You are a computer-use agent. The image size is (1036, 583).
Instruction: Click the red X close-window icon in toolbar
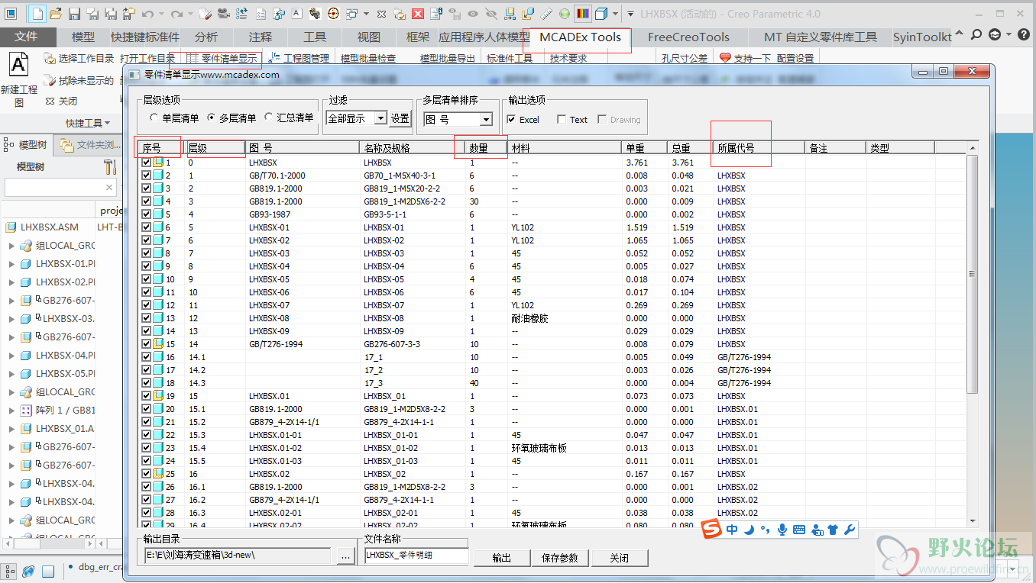point(419,14)
